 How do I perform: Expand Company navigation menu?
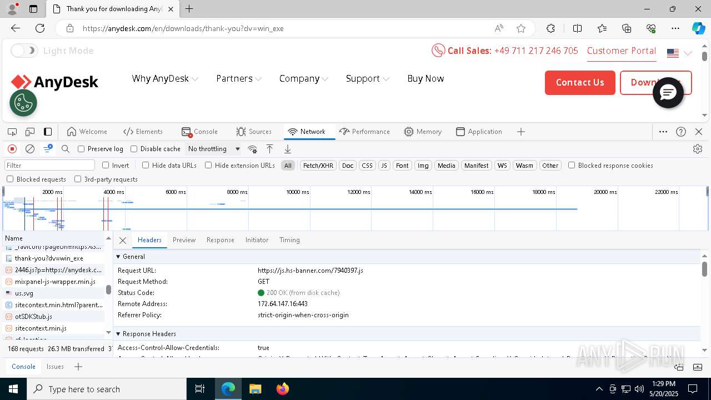304,78
